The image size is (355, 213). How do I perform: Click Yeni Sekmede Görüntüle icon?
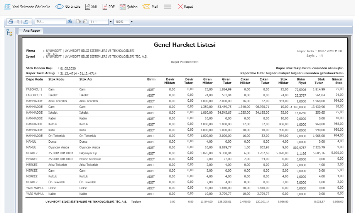(7, 7)
